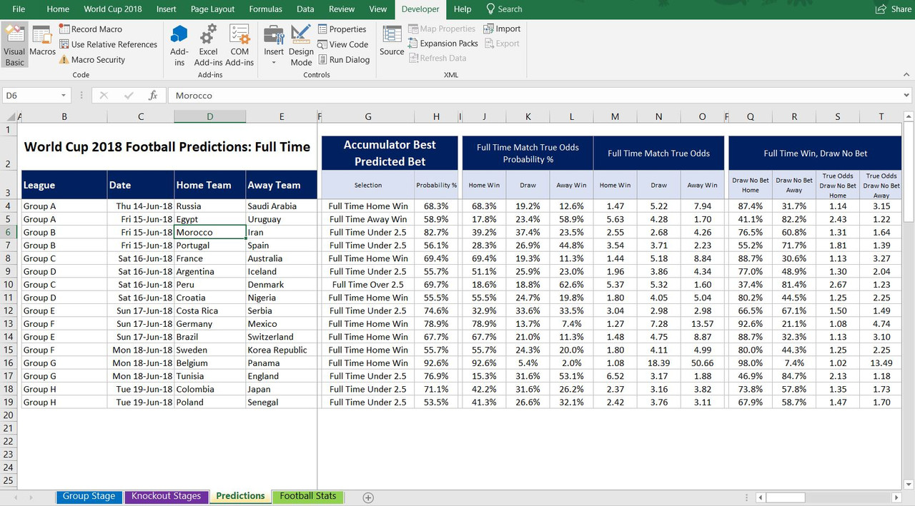Open the Football Stats sheet
The image size is (915, 506).
click(308, 497)
